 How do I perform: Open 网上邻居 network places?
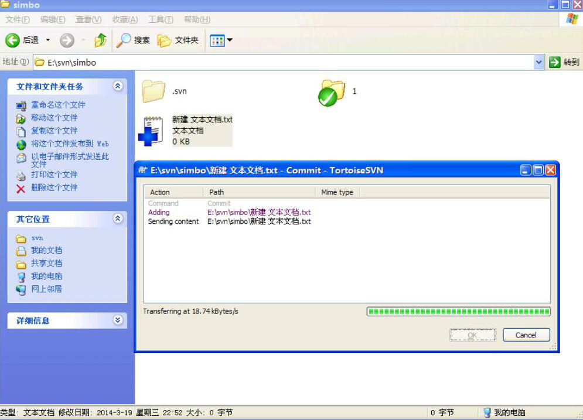46,289
